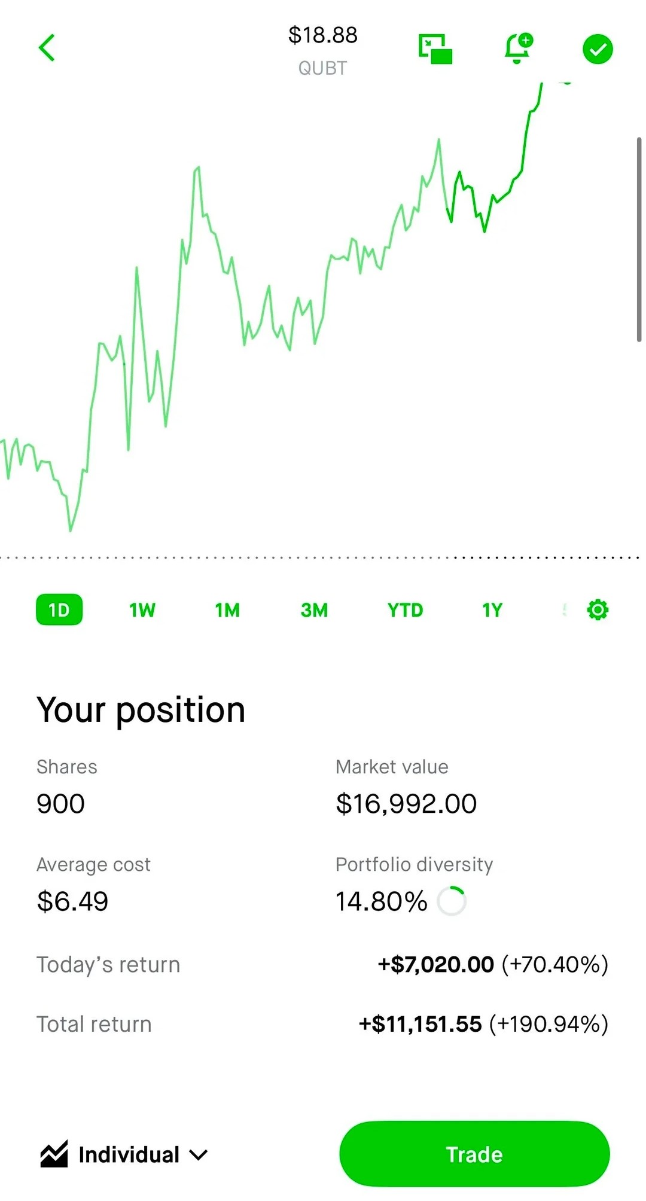This screenshot has width=646, height=1201.
Task: Switch chart to 1M range
Action: pos(227,609)
